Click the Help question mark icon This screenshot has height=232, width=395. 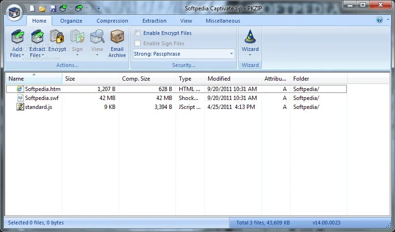tap(379, 20)
